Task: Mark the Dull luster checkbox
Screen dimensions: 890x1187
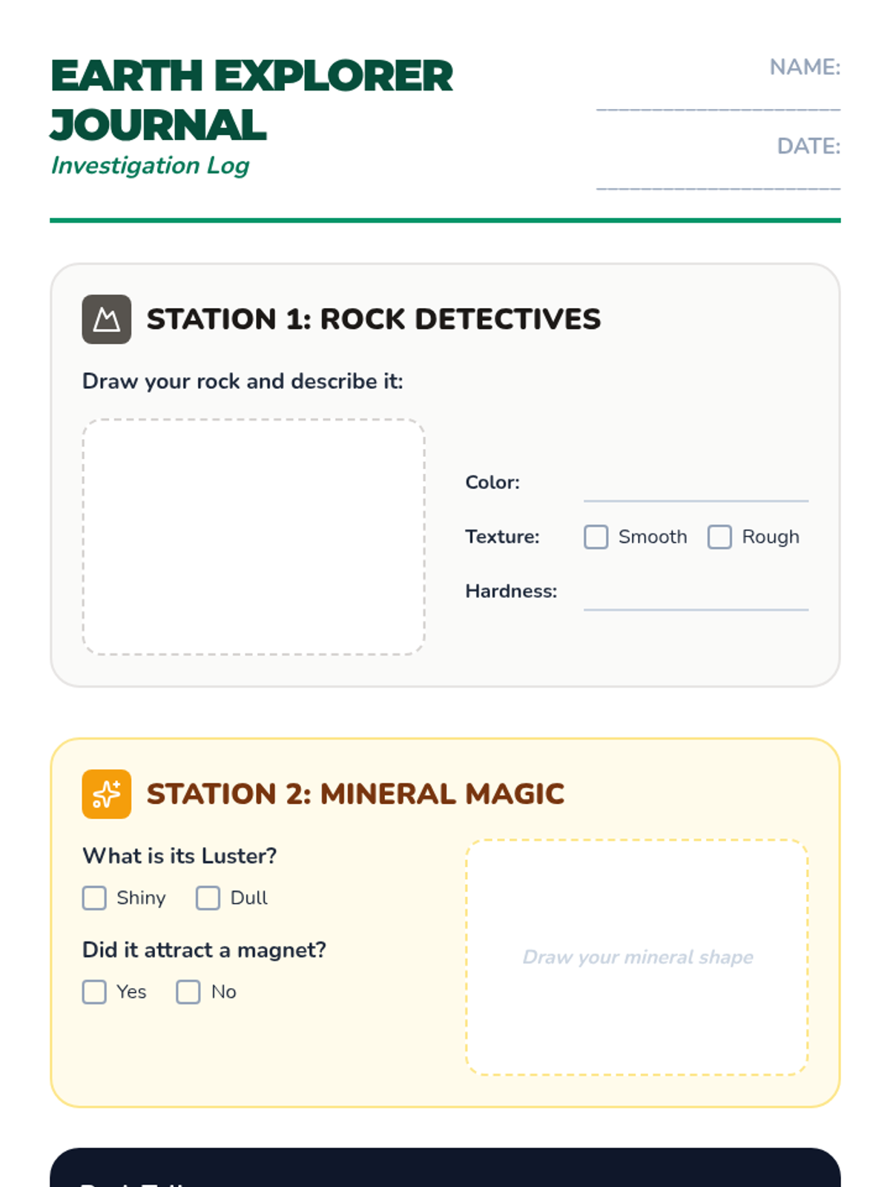Action: click(208, 898)
